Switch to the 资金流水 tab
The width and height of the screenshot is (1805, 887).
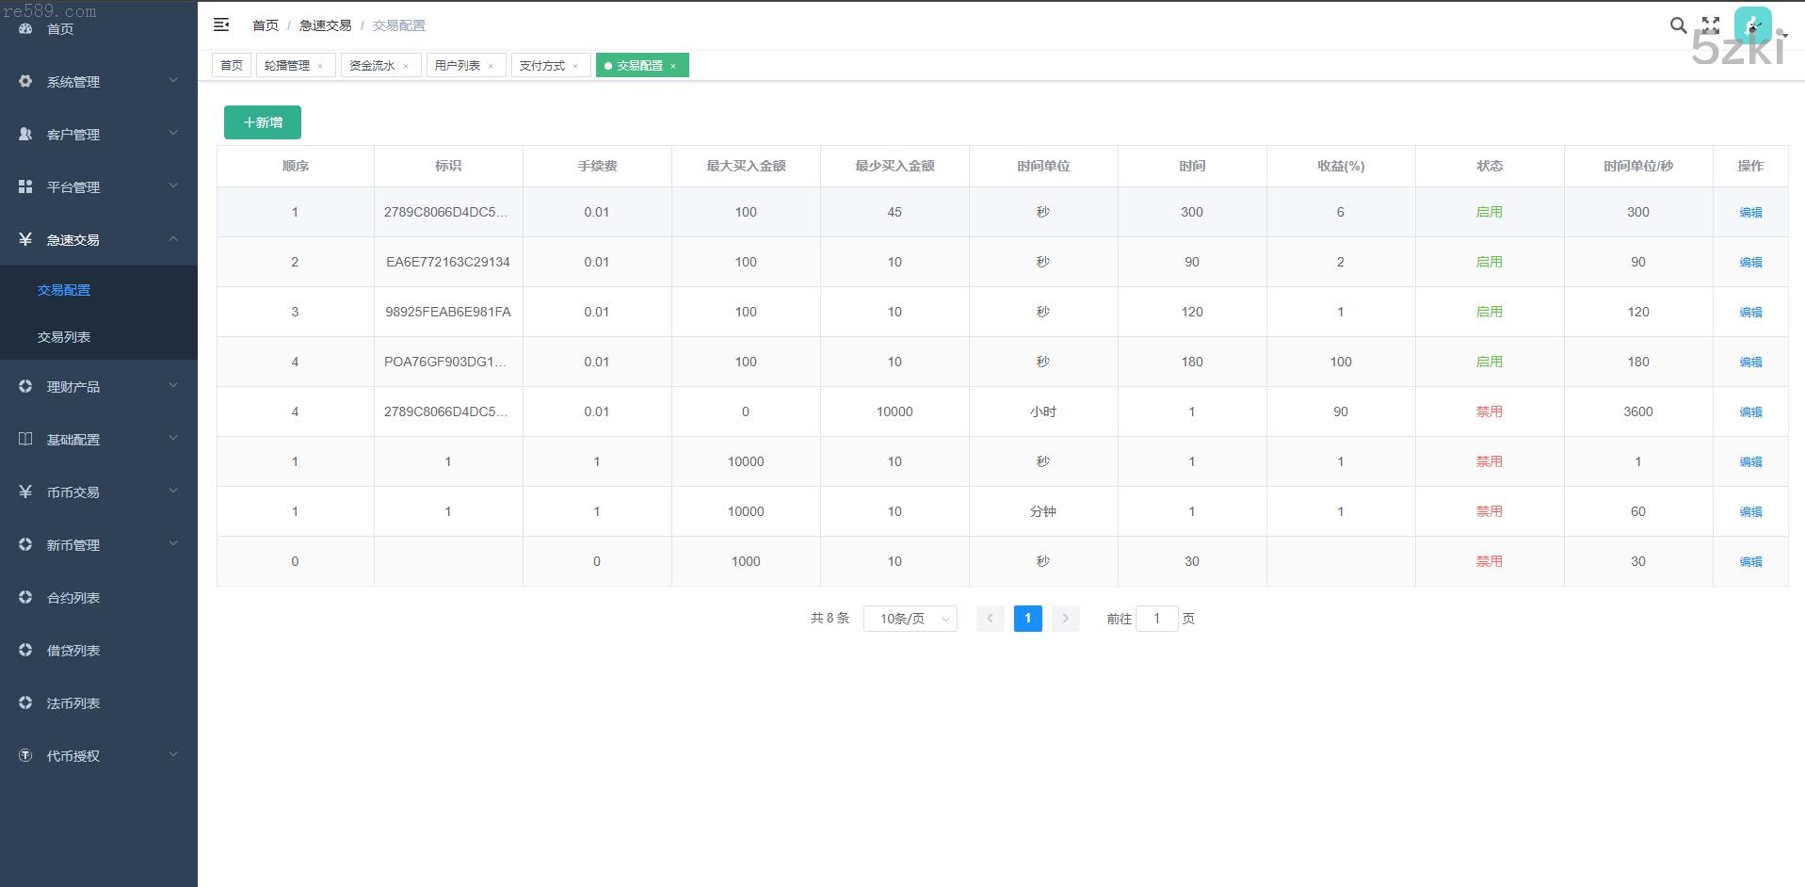pyautogui.click(x=372, y=66)
